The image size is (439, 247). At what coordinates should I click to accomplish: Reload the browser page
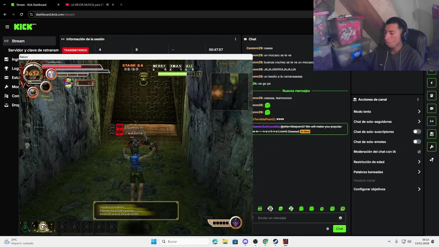point(21,14)
